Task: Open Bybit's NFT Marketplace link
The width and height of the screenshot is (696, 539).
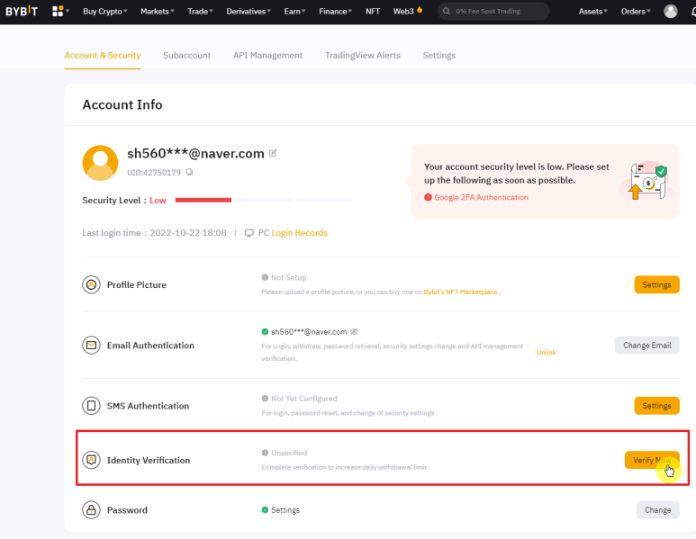Action: coord(460,292)
